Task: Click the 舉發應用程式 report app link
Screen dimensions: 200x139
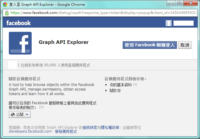Action: coord(66,131)
